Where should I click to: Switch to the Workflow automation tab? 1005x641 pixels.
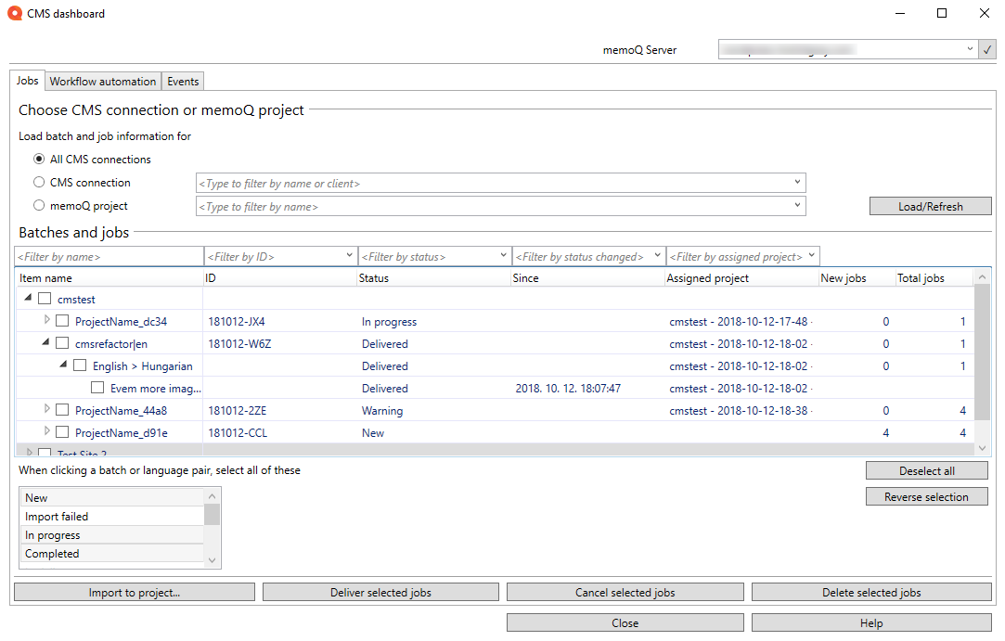[102, 81]
